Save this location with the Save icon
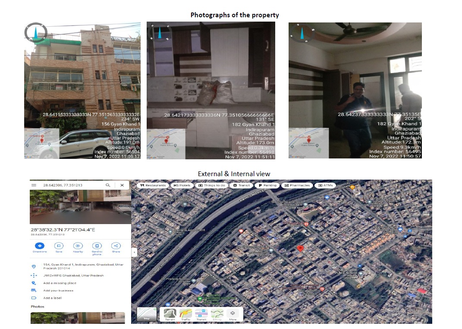 (59, 246)
